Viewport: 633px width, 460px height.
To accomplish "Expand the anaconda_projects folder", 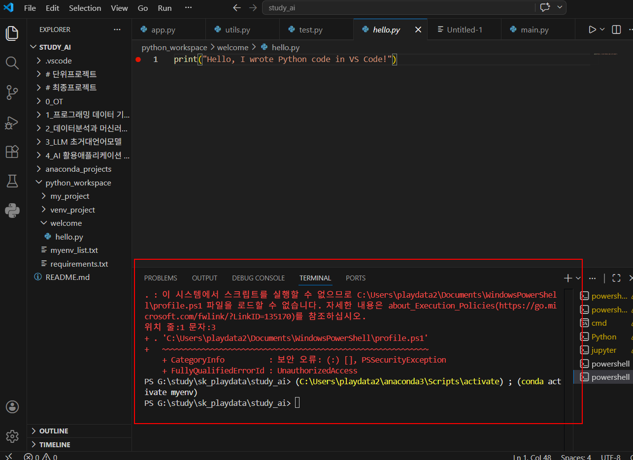I will coord(79,169).
